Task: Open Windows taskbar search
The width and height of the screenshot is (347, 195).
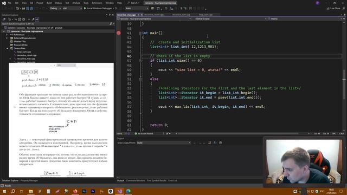Action: pos(13,191)
